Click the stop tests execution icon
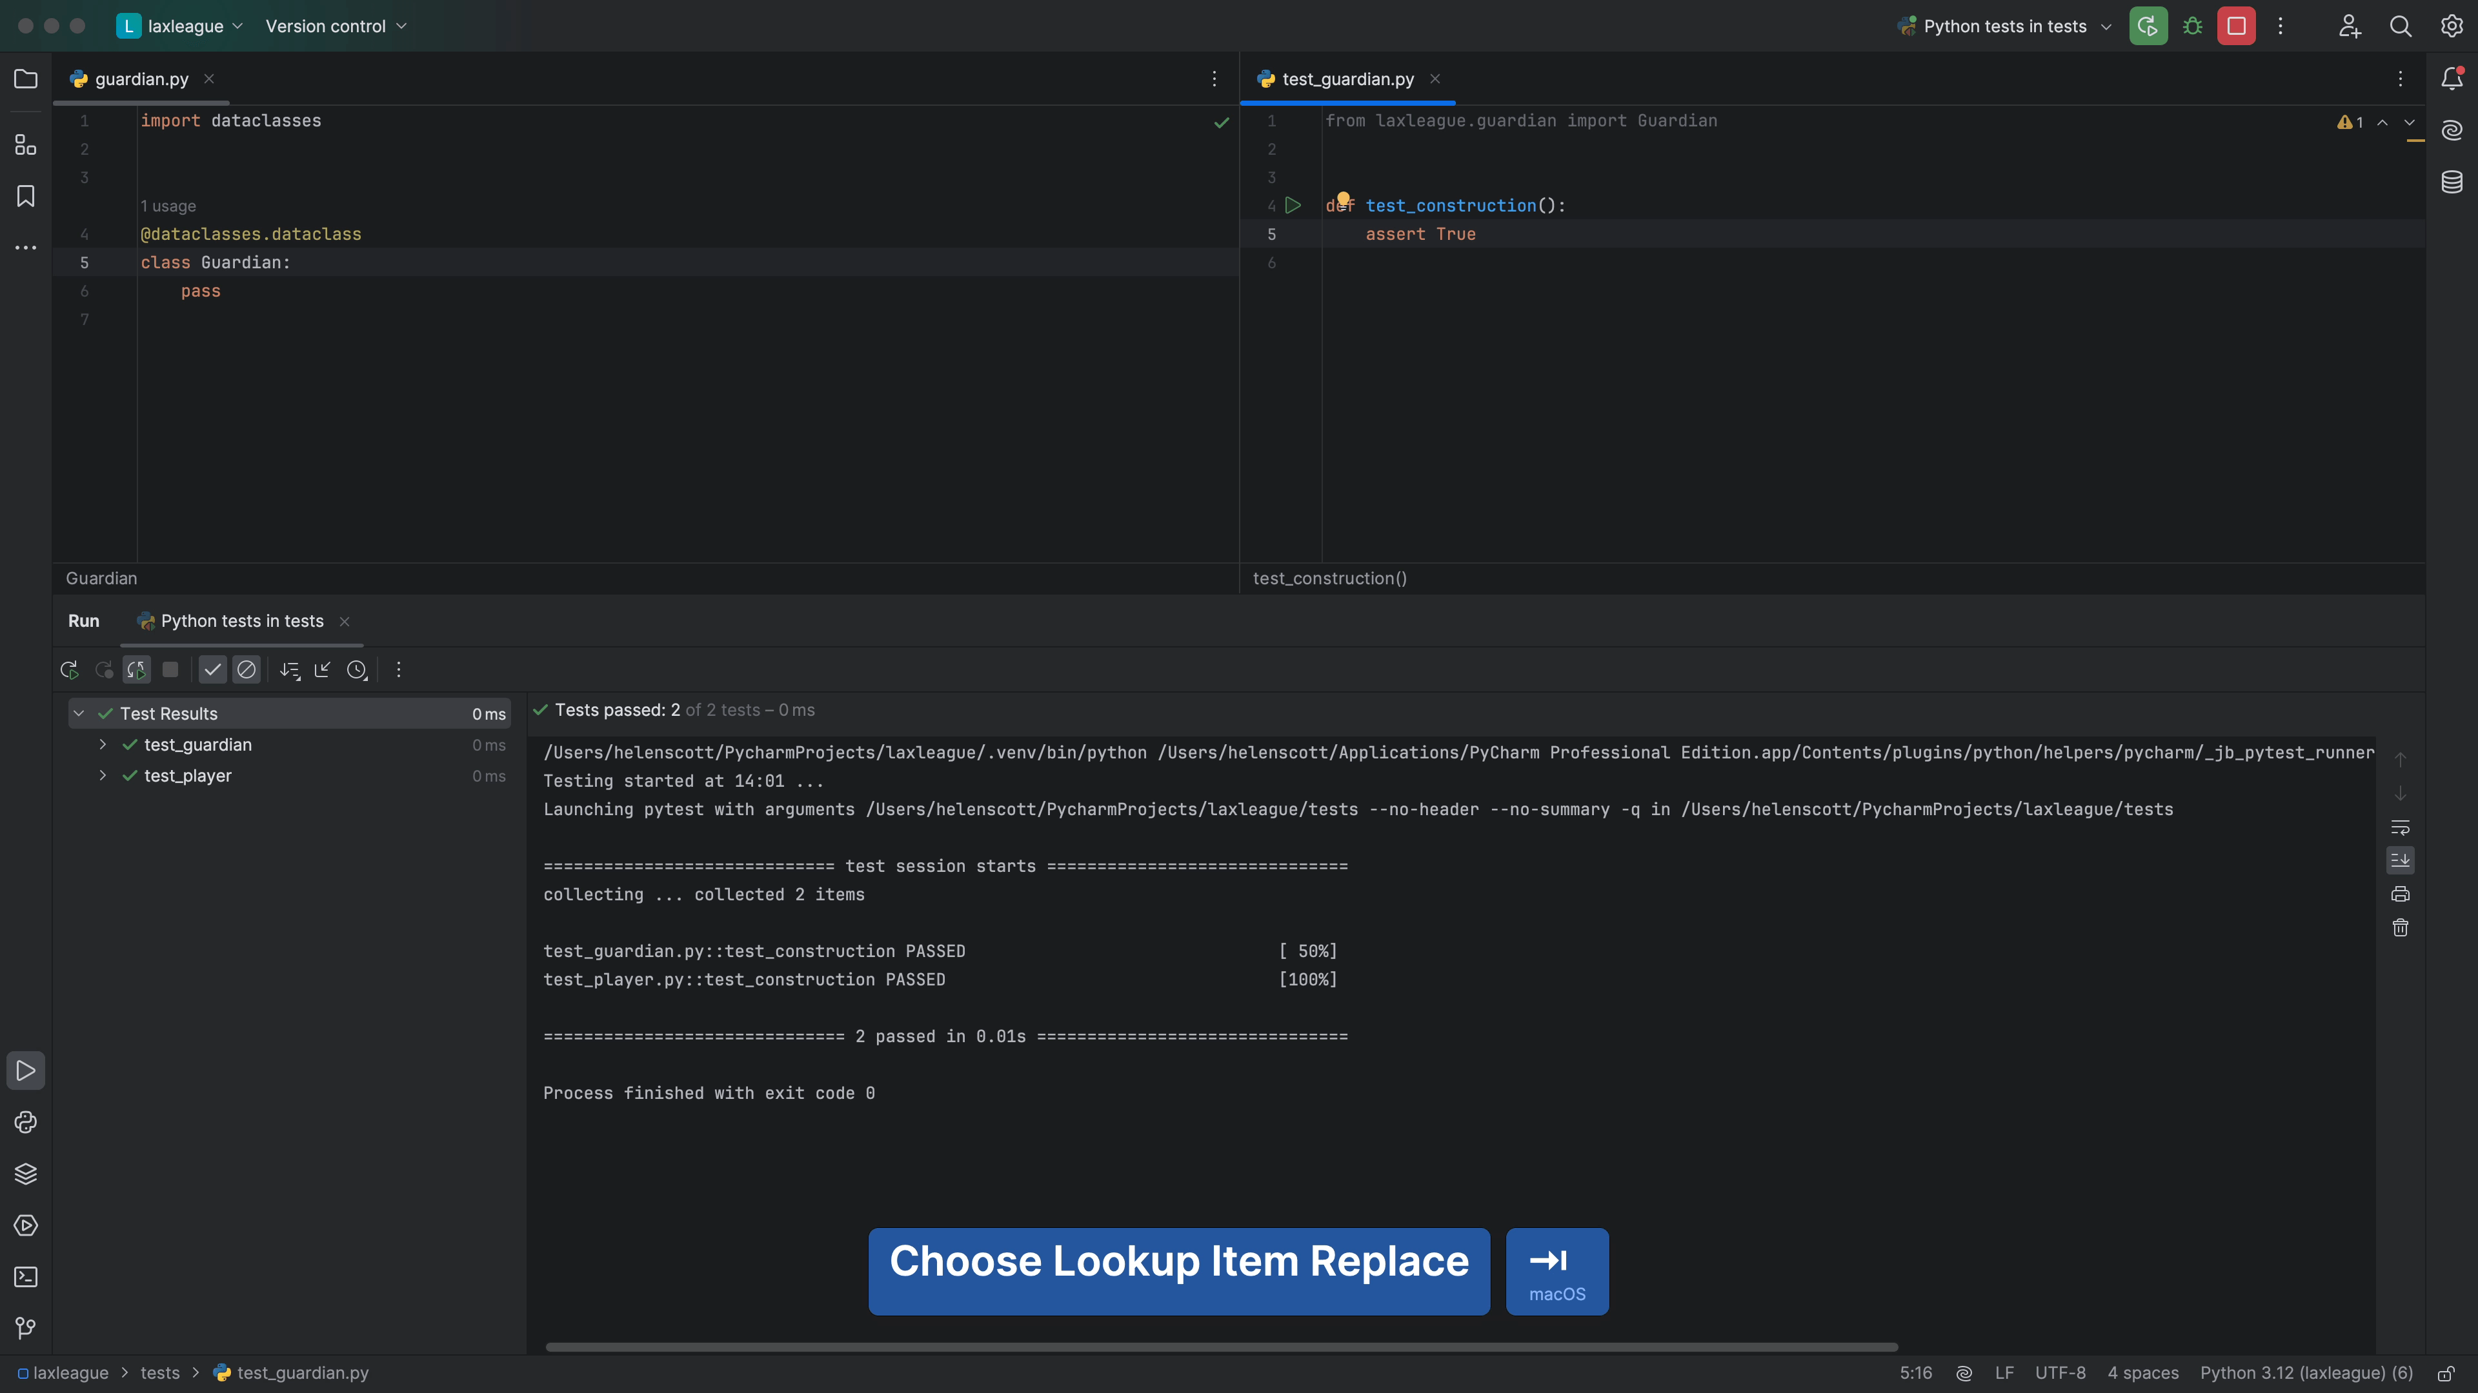 (172, 670)
